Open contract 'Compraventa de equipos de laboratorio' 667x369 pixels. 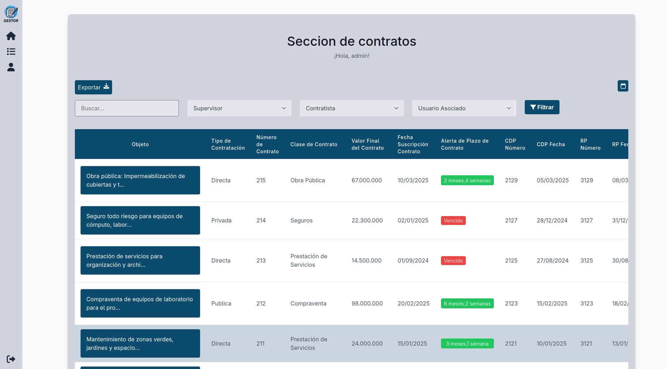pos(140,303)
